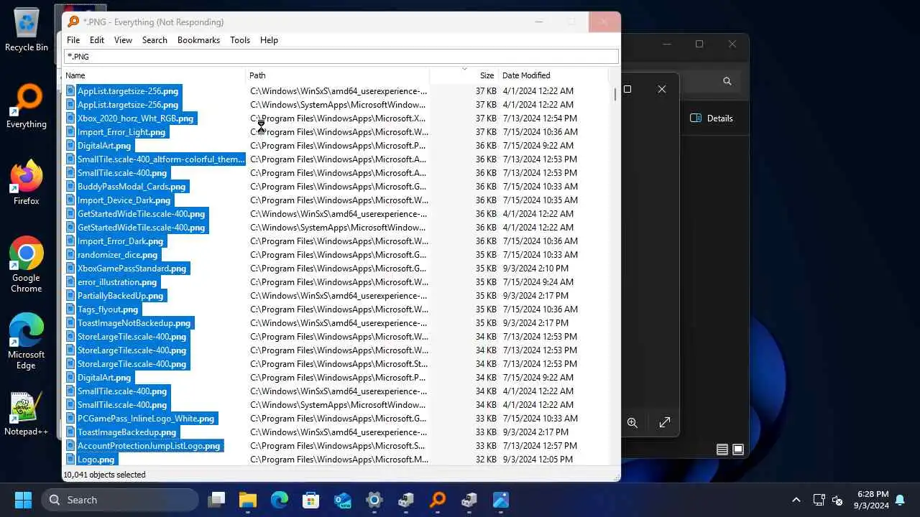Select Import_Device_Dark.png file name
920x517 pixels.
click(124, 200)
